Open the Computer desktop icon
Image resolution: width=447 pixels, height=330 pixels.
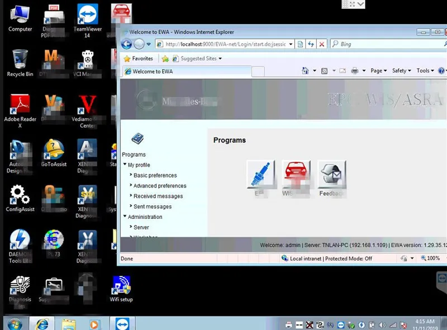click(20, 19)
